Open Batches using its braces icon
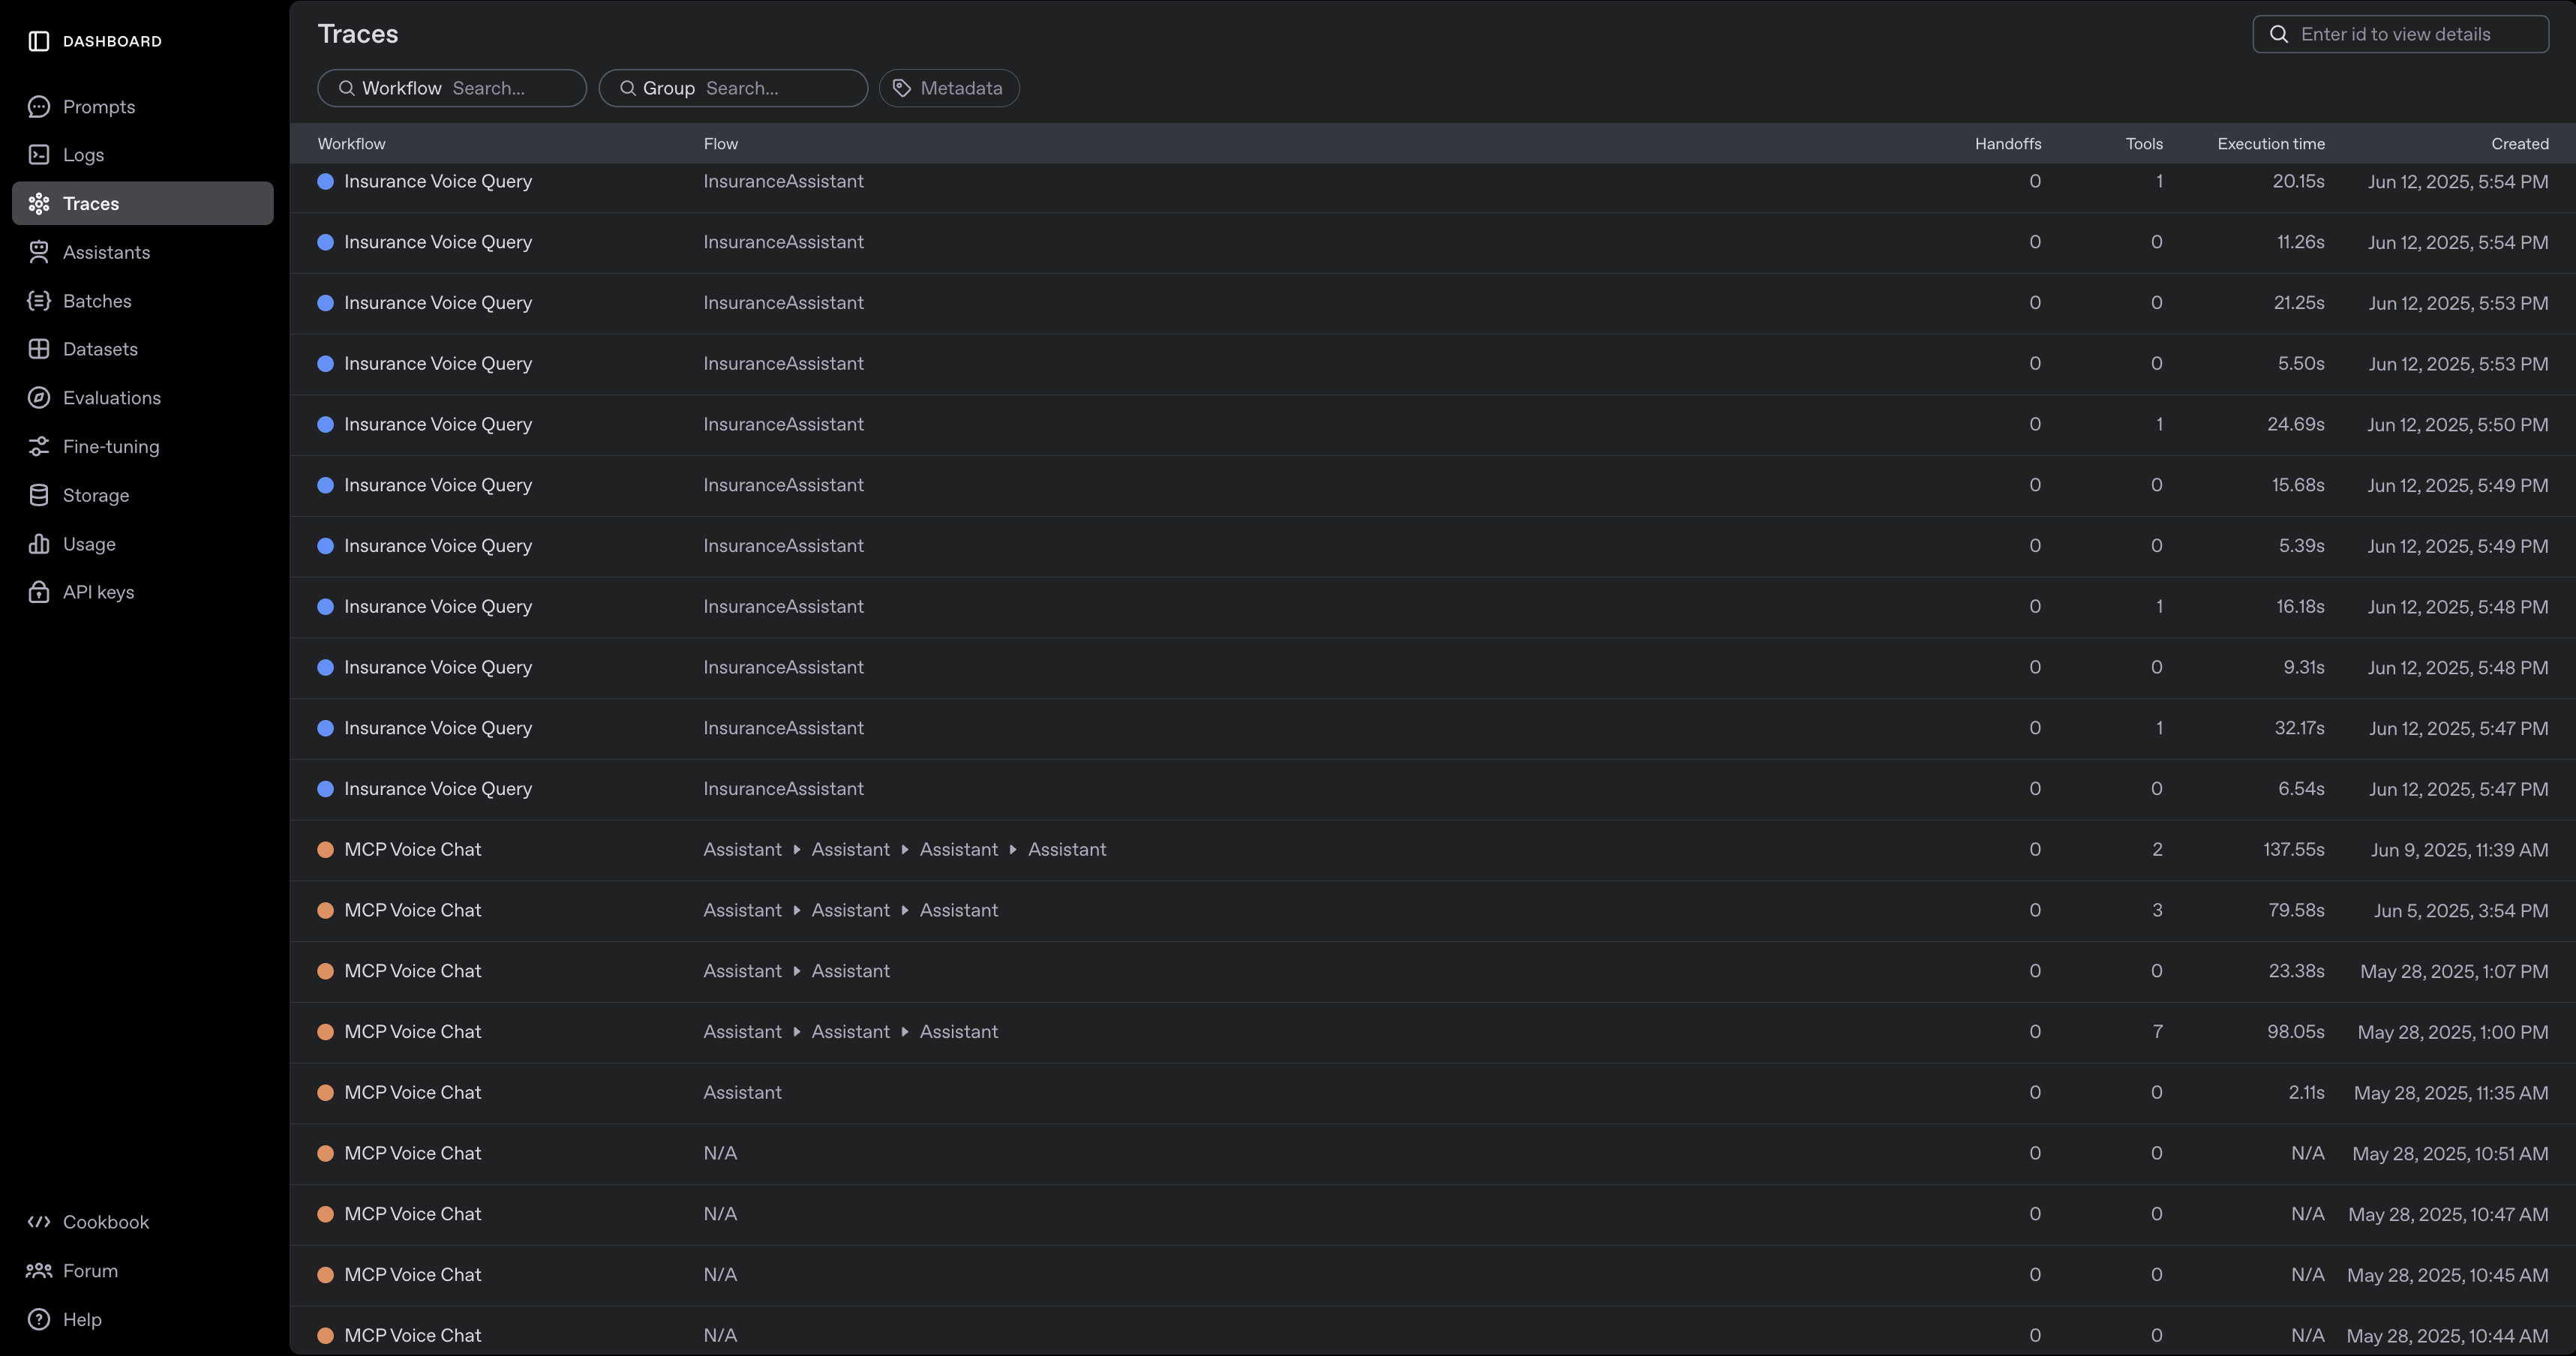 click(38, 301)
